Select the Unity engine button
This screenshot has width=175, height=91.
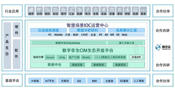(62, 57)
